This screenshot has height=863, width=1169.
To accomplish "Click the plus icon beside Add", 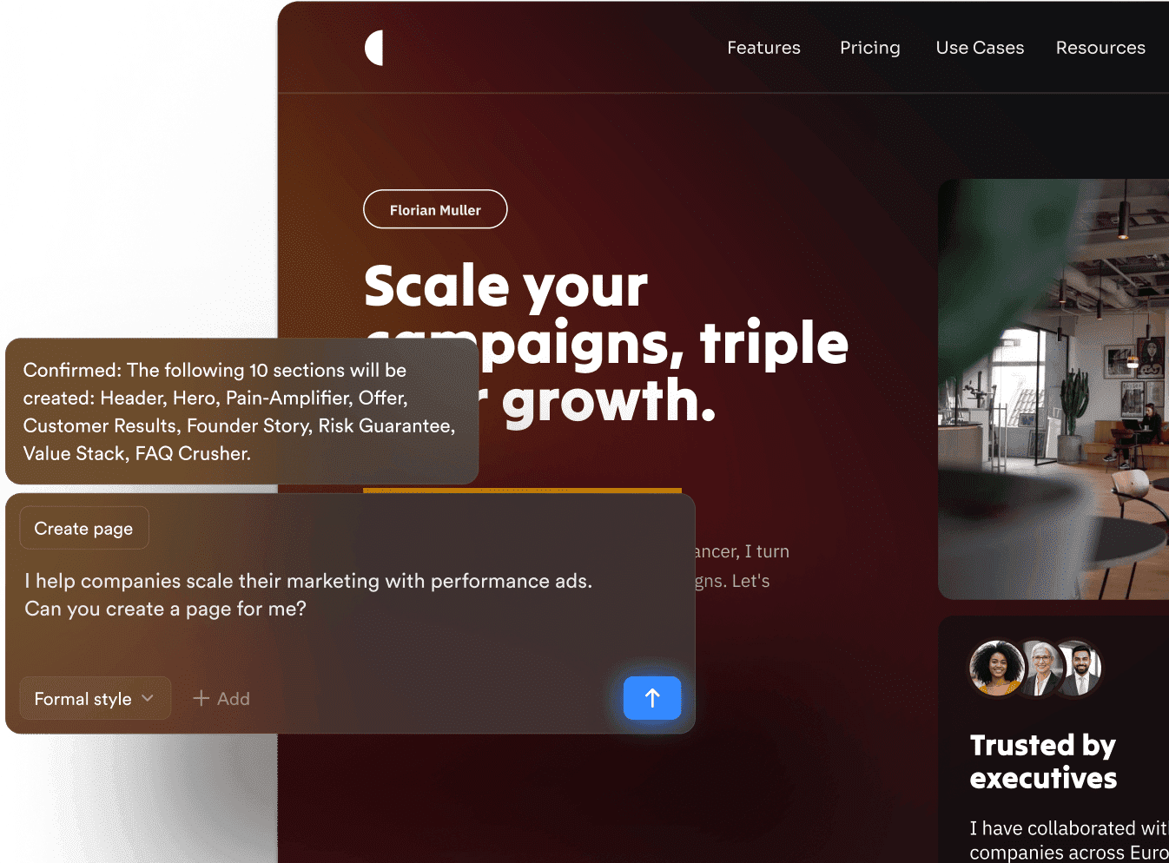I will tap(201, 698).
